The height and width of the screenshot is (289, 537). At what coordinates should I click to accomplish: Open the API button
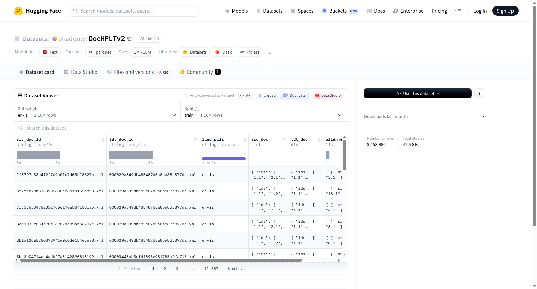click(246, 95)
